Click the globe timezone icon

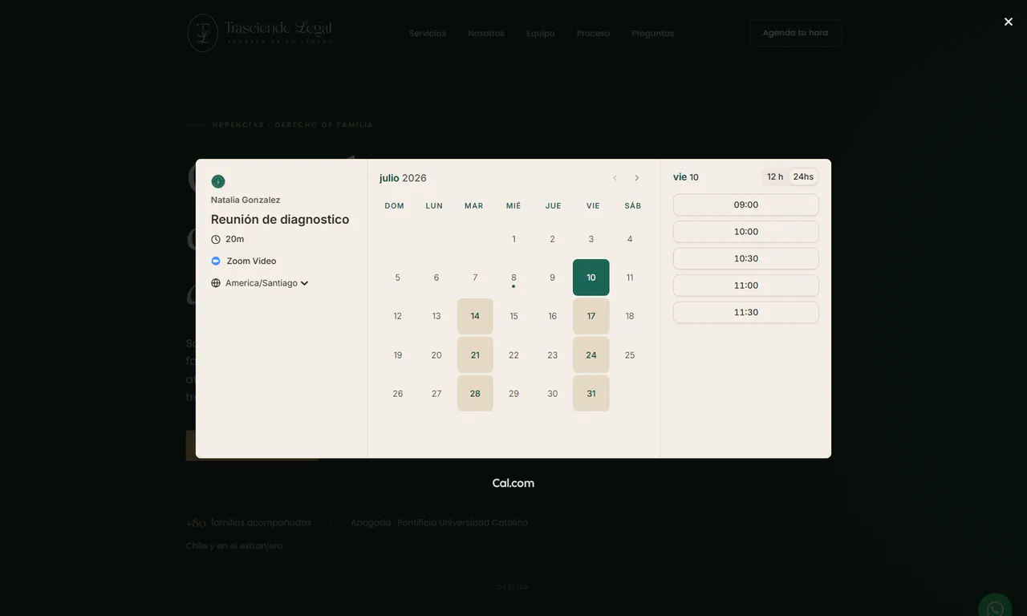216,283
